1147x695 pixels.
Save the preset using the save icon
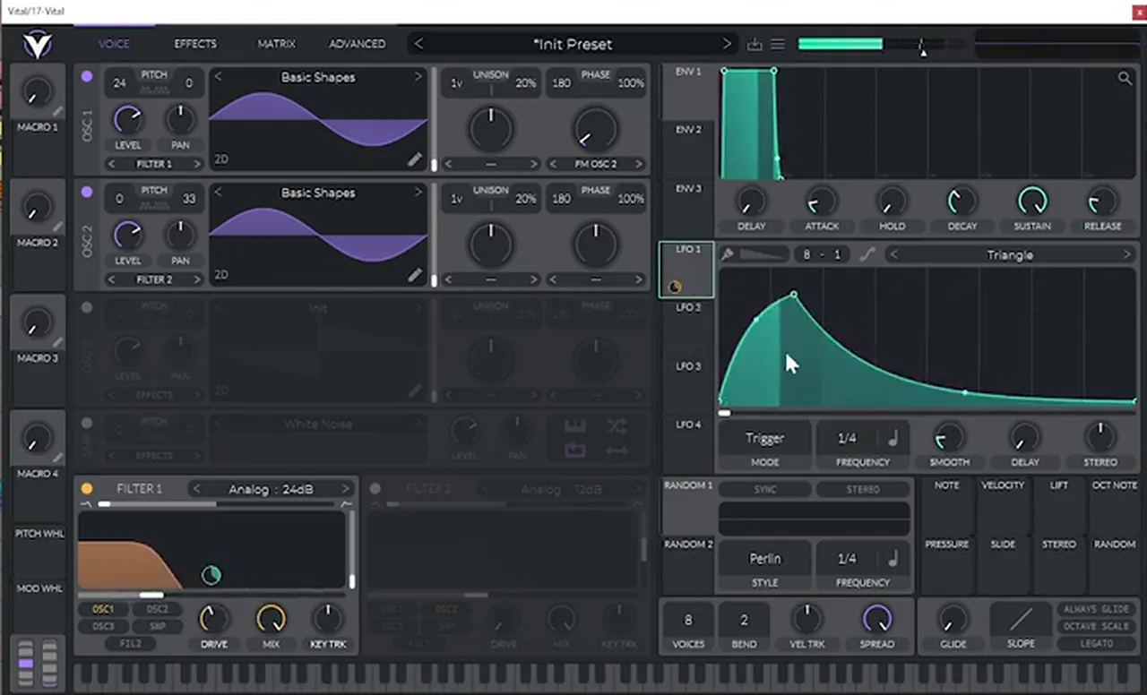(755, 45)
